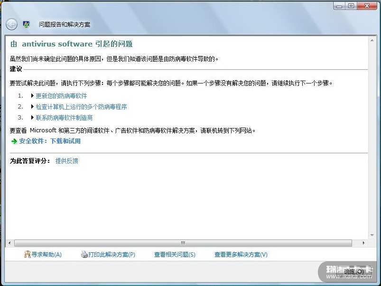Click the window title 问题报告和解决方案
This screenshot has width=381, height=286.
pyautogui.click(x=65, y=25)
